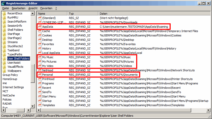This screenshot has height=119, width=212.
Task: Select the My Music value icon
Action: (x=40, y=57)
